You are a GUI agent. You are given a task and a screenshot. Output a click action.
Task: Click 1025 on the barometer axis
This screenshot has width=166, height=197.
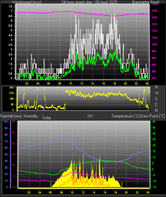pos(154,11)
